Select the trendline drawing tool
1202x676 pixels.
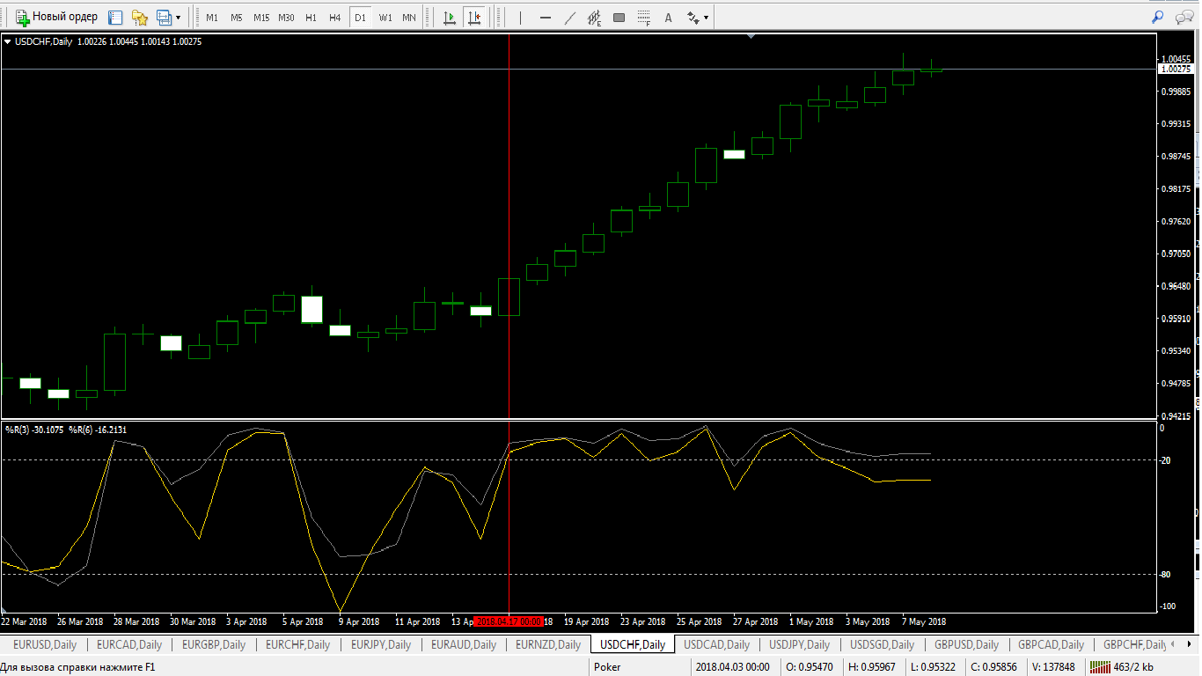(569, 17)
